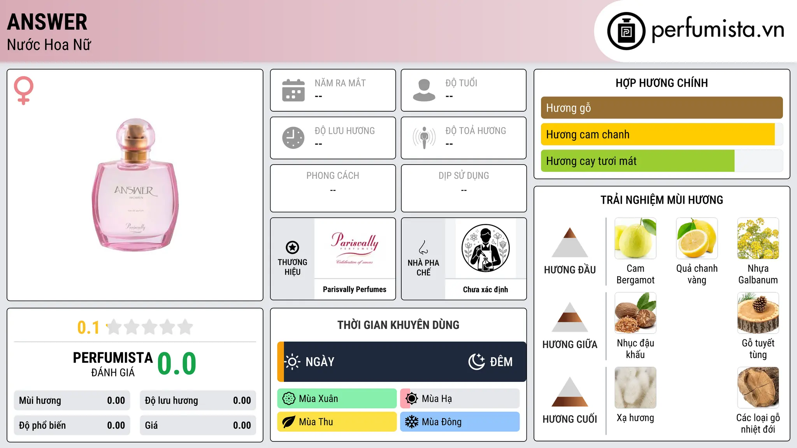Click the perfumista.vn site name

click(x=718, y=30)
